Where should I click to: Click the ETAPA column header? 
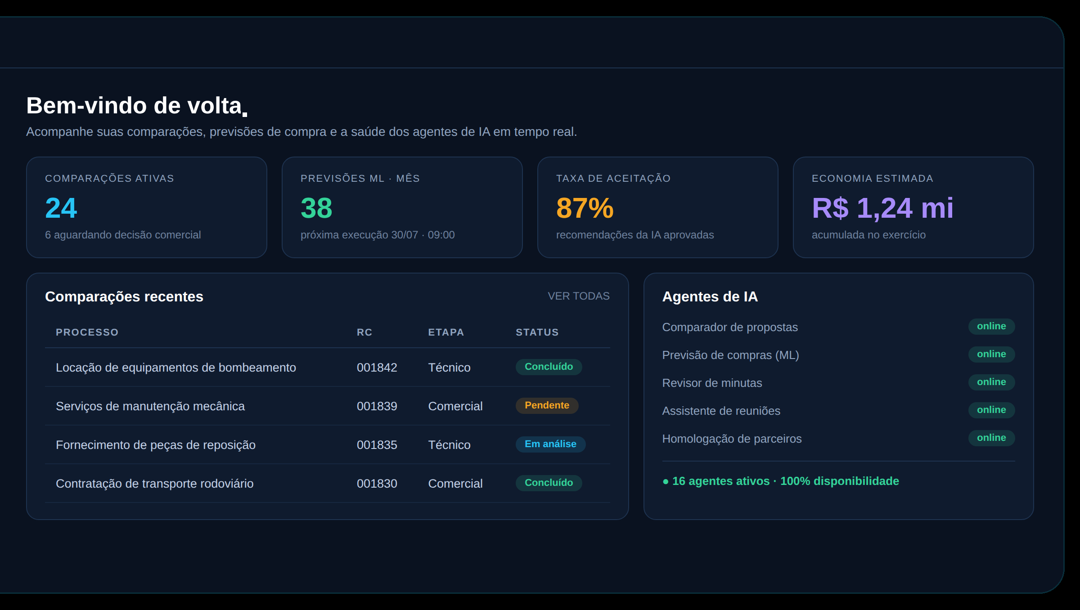pos(446,332)
